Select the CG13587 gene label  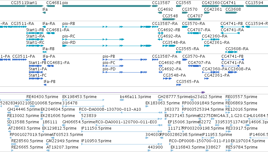(161, 3)
